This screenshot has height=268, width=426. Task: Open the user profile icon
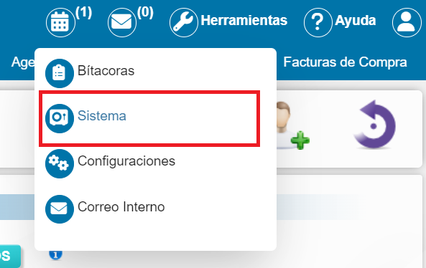click(407, 22)
